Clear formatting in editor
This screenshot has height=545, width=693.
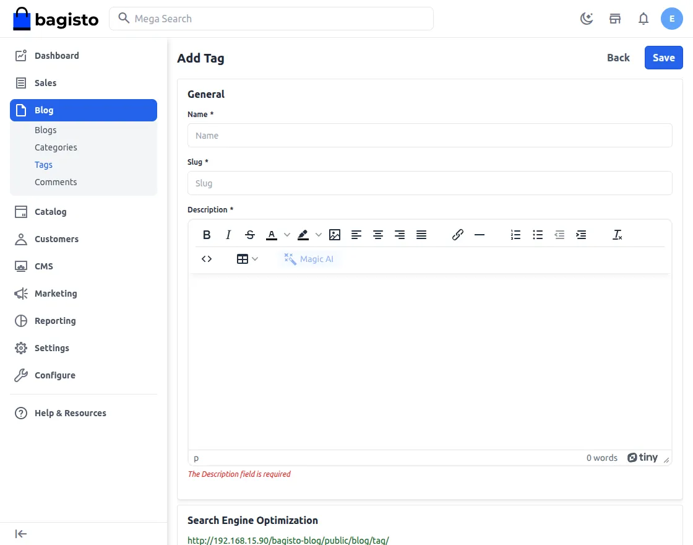pyautogui.click(x=617, y=235)
